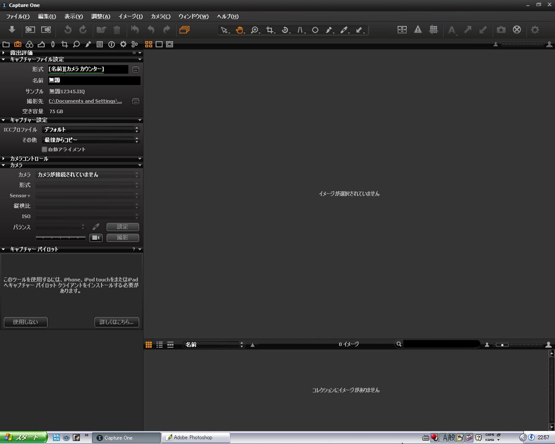The image size is (555, 444).
Task: Open preferences gear icon at top right
Action: [535, 30]
